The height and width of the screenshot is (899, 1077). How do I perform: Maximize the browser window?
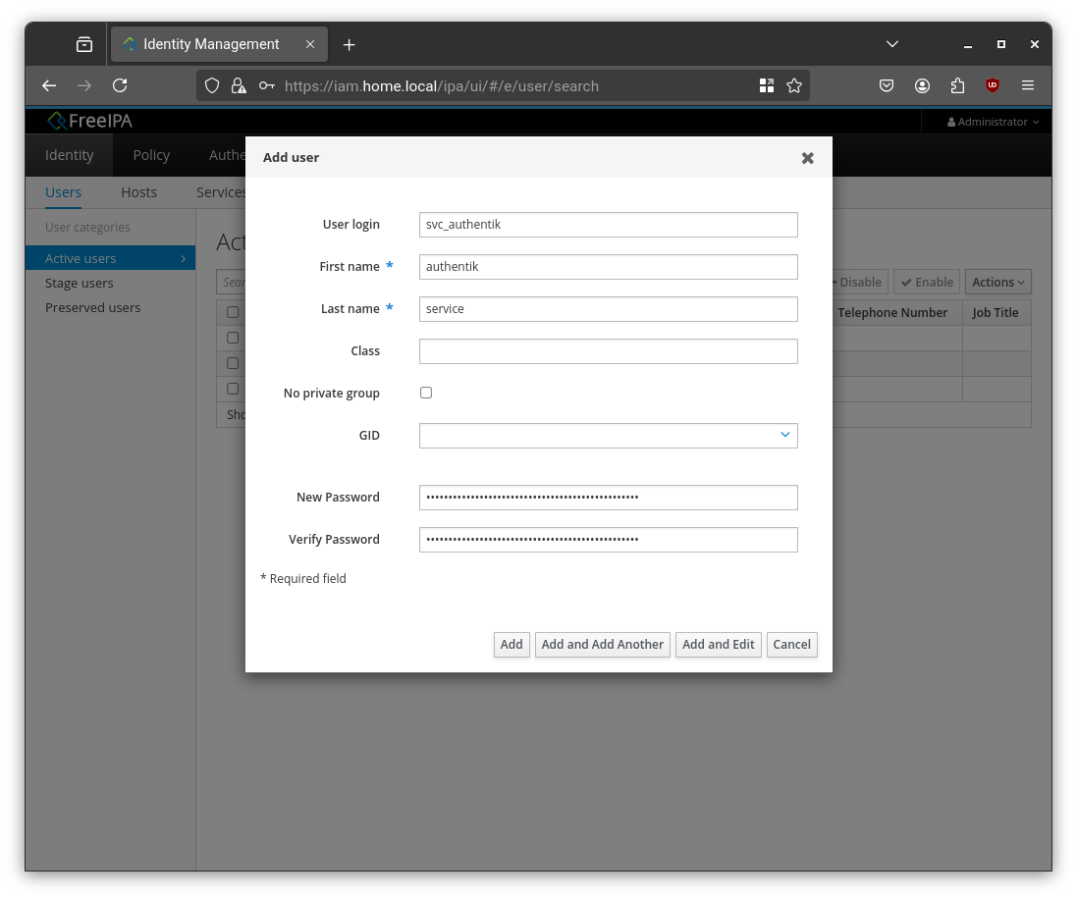(x=1000, y=44)
